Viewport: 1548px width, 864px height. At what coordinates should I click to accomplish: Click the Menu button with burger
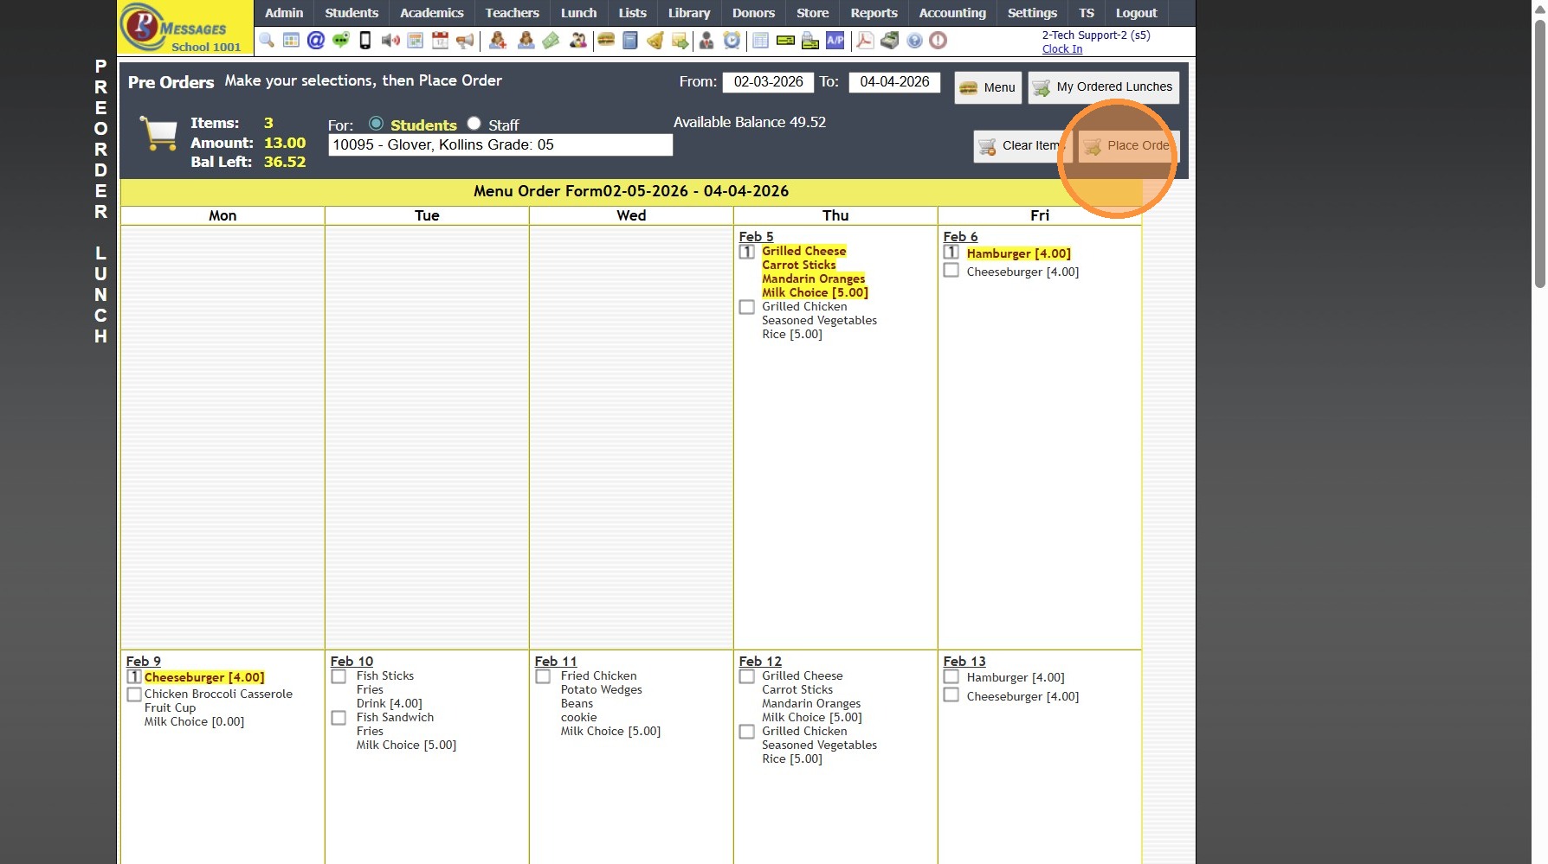point(988,87)
